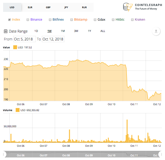This screenshot has height=160, width=165.
Task: Enable the Bitfinex checkbox
Action: click(50, 20)
